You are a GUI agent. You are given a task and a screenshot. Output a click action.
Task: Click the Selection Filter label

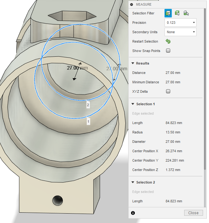point(143,13)
